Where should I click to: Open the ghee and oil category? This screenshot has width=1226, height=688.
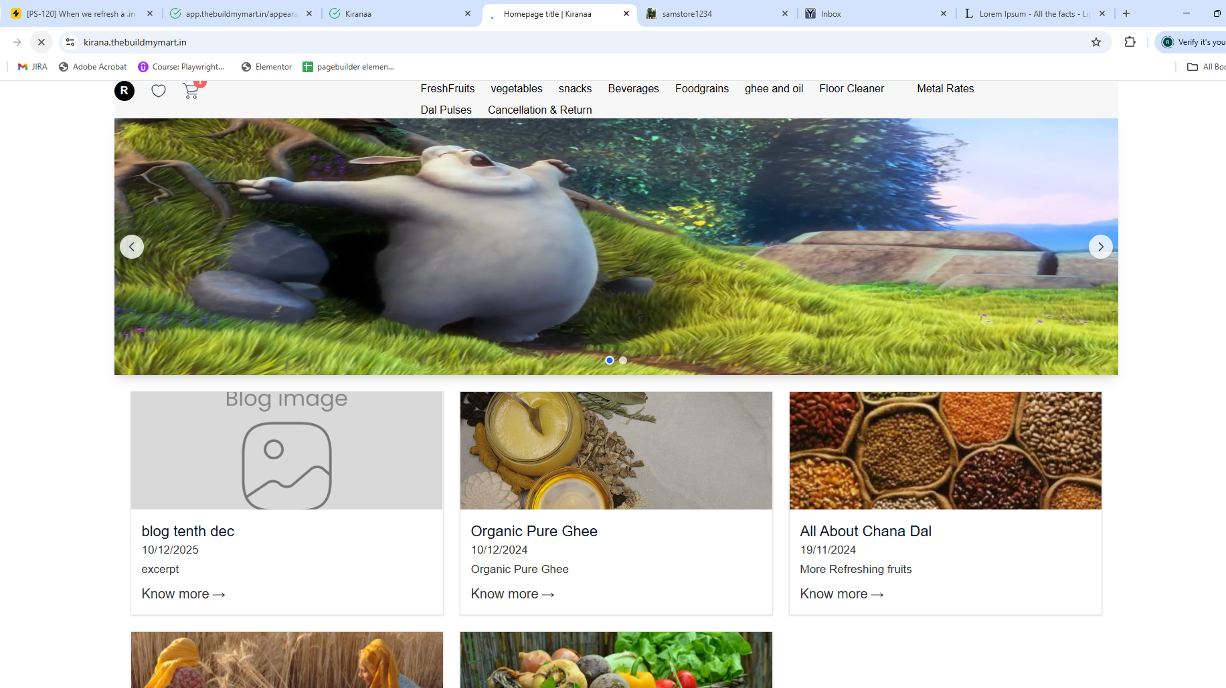coord(774,89)
